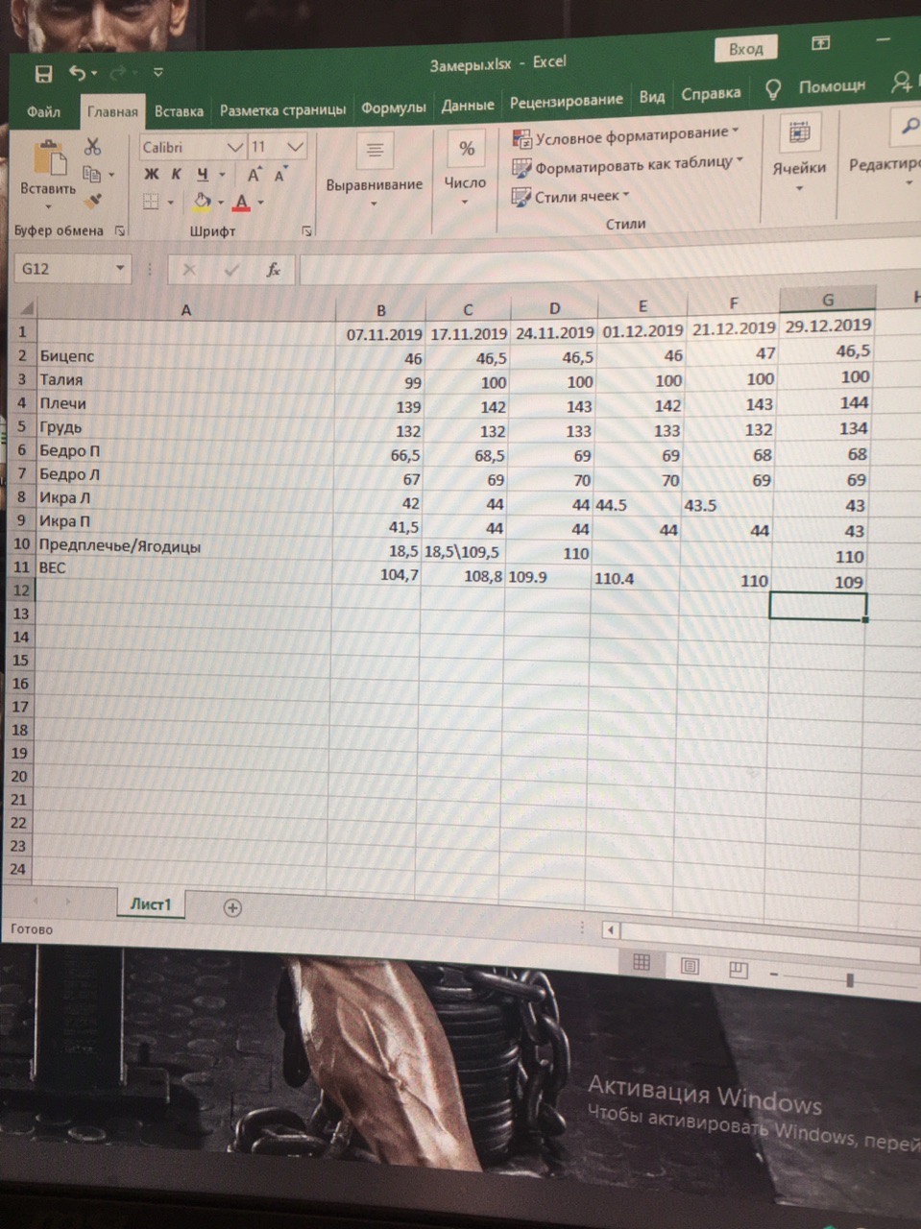921x1229 pixels.
Task: Click the Paste clipboard icon
Action: tap(48, 159)
